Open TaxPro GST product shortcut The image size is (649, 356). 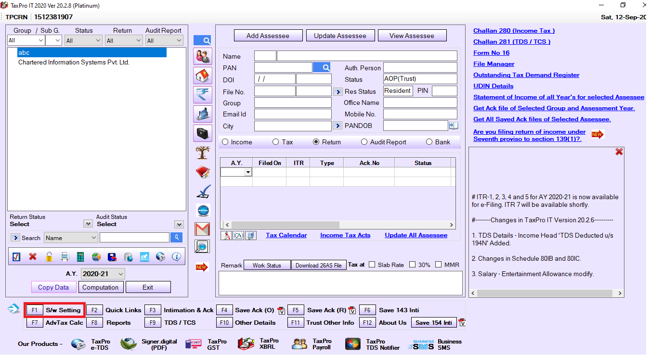[x=207, y=344]
